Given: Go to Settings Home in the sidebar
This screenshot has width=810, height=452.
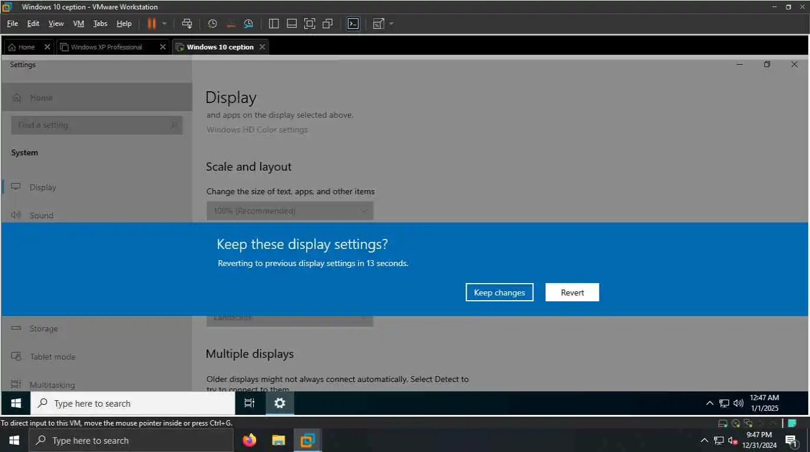Looking at the screenshot, I should click(97, 98).
